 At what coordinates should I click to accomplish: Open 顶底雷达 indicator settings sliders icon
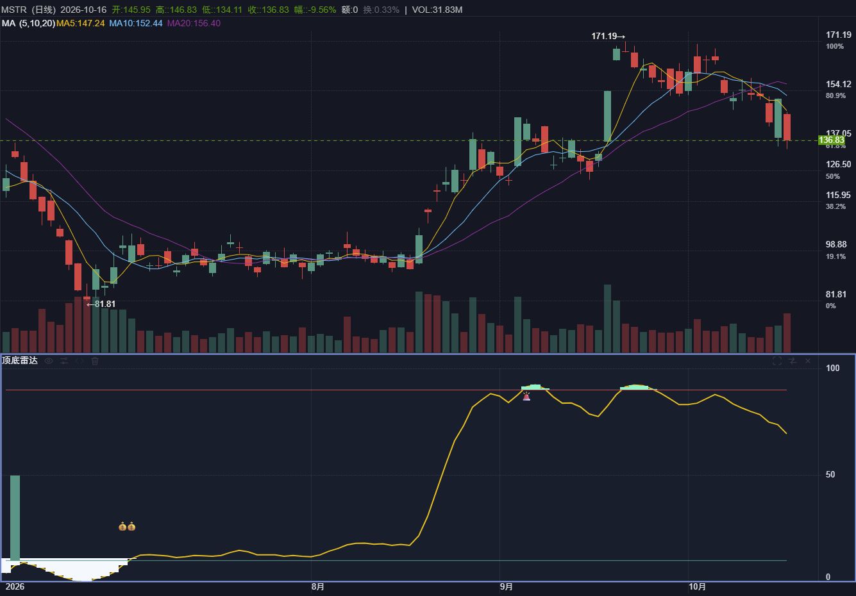64,361
